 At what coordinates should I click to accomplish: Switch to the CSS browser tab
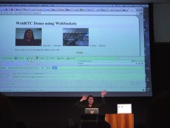tap(83, 10)
